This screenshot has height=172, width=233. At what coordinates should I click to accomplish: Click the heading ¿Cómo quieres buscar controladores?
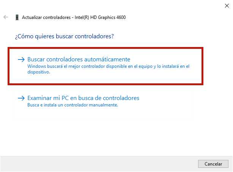[65, 36]
